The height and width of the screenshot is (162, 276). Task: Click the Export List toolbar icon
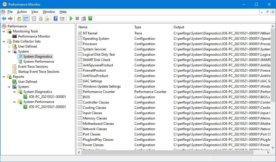[48, 18]
